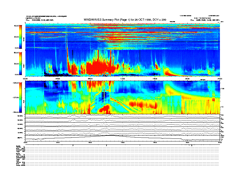
Task: Click the TNR color scale bar
Action: pyautogui.click(x=20, y=97)
